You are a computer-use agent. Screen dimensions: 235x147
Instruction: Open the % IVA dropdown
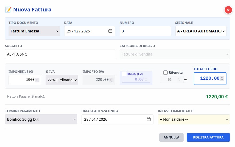pyautogui.click(x=62, y=80)
